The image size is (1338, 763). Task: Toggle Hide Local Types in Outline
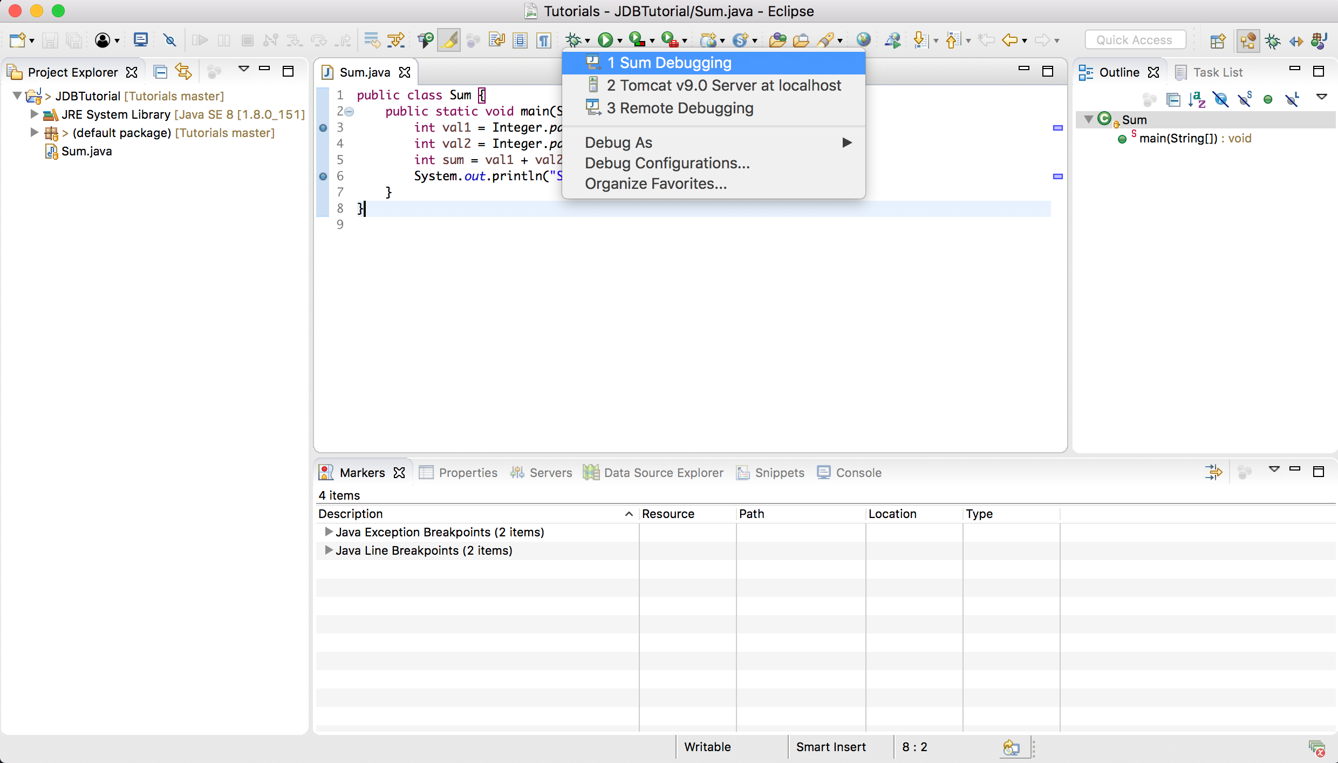(x=1292, y=99)
